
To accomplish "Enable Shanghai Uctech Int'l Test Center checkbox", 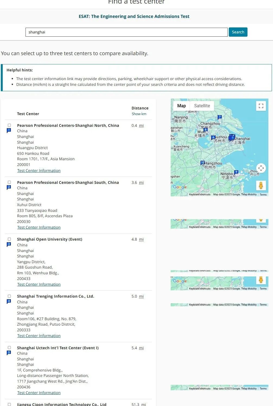I will click(9, 348).
